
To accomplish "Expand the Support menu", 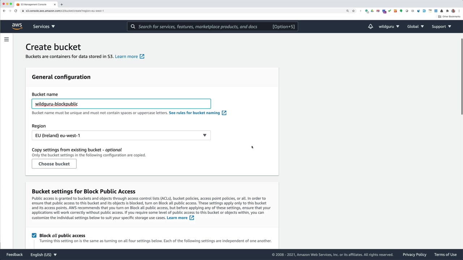I will (441, 26).
